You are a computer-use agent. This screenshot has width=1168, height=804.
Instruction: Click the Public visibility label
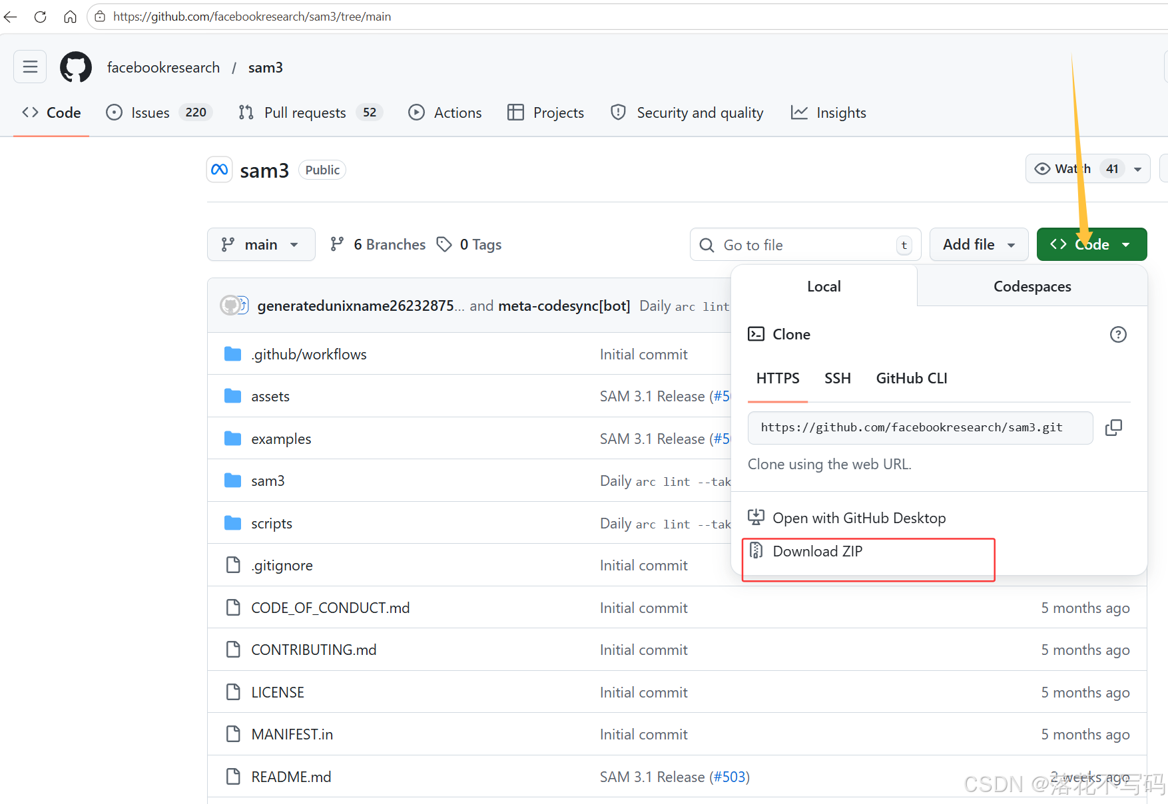coord(322,170)
